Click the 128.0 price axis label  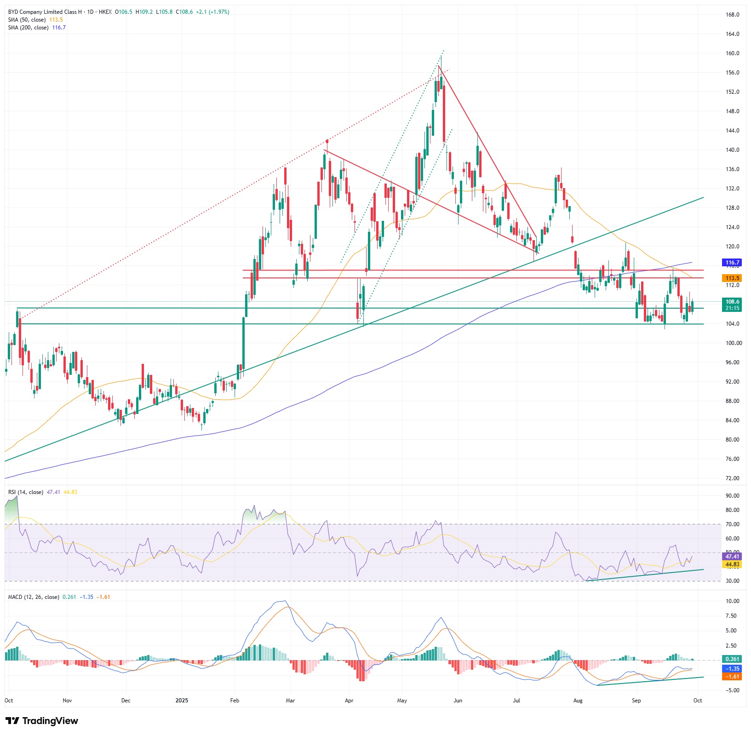733,208
